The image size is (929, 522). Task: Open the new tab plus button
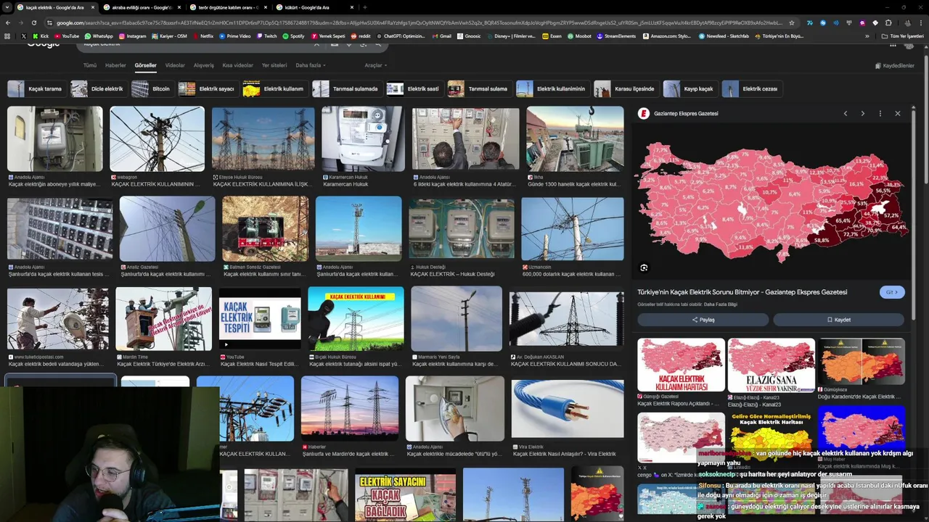364,7
